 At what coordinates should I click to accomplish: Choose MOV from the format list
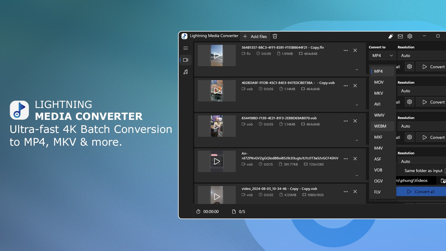382,82
